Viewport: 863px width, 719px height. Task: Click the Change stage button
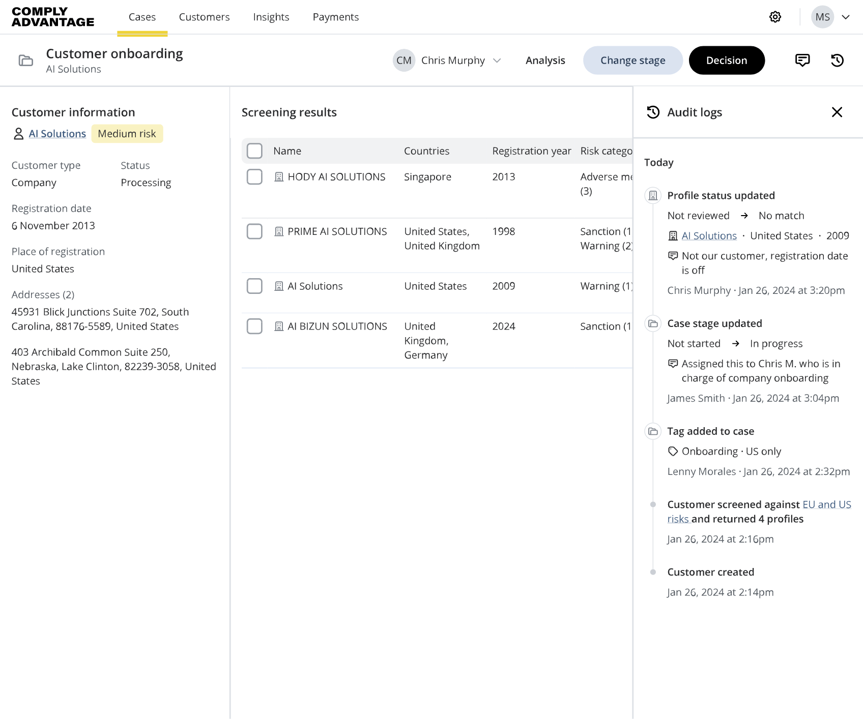(632, 61)
